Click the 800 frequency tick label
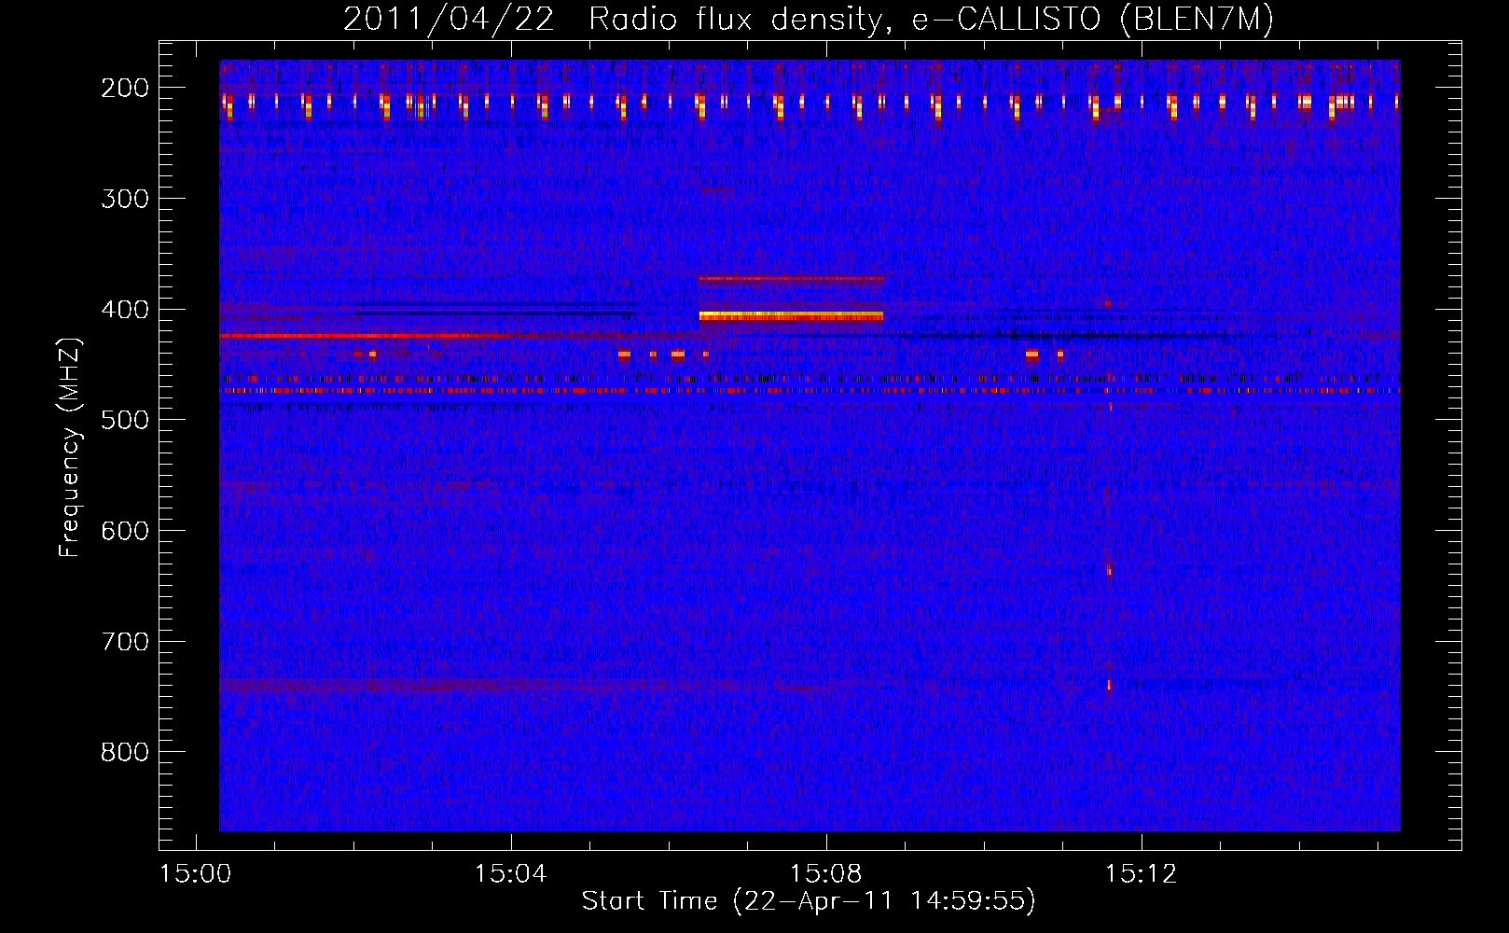Image resolution: width=1509 pixels, height=933 pixels. point(125,752)
